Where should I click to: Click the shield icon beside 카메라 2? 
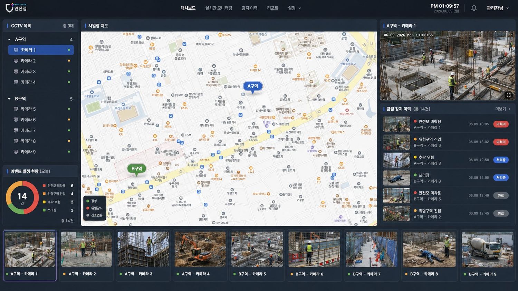16,61
